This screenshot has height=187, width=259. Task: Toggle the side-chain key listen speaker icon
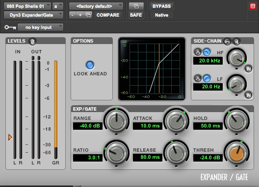pyautogui.click(x=236, y=42)
